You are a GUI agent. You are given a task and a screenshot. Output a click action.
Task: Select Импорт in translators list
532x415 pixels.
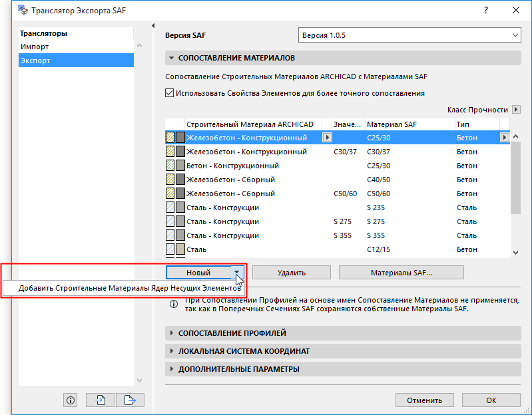click(x=76, y=47)
